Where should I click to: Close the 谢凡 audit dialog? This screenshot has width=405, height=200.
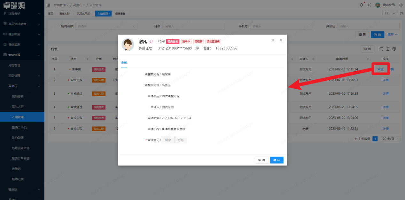click(x=281, y=40)
